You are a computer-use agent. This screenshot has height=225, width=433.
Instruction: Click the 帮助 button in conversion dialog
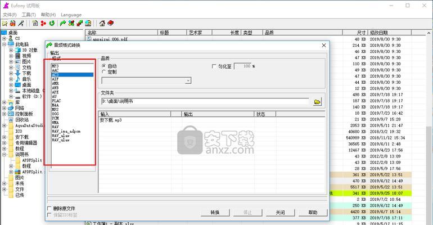pyautogui.click(x=313, y=212)
